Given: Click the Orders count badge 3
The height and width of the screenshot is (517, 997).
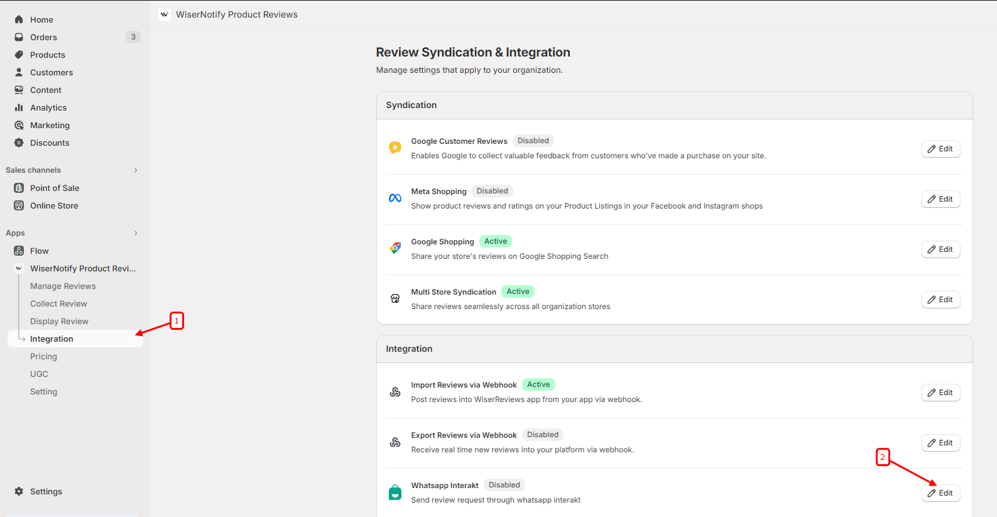Looking at the screenshot, I should [133, 37].
